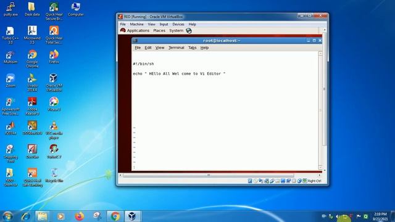
Task: Click VirtualBox USB devices indicator
Action: [x=272, y=181]
